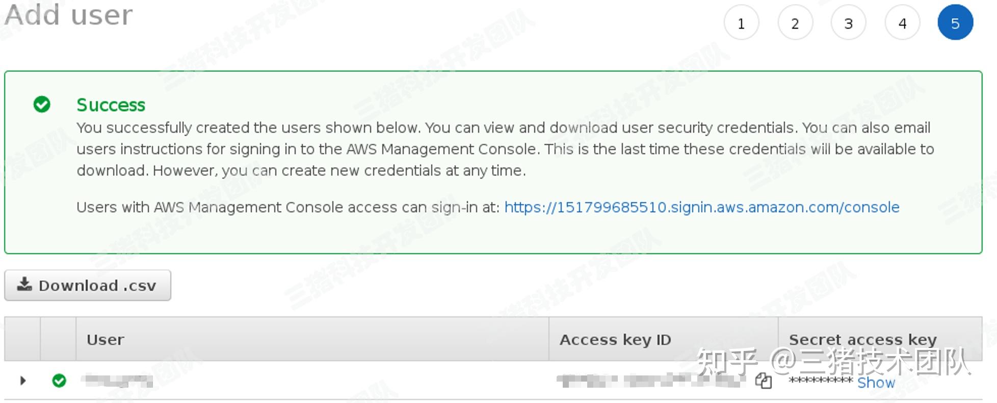
Task: Click the Add user page title
Action: (68, 15)
